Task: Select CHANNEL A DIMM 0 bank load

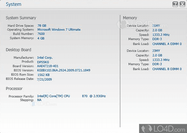Action: (167, 44)
